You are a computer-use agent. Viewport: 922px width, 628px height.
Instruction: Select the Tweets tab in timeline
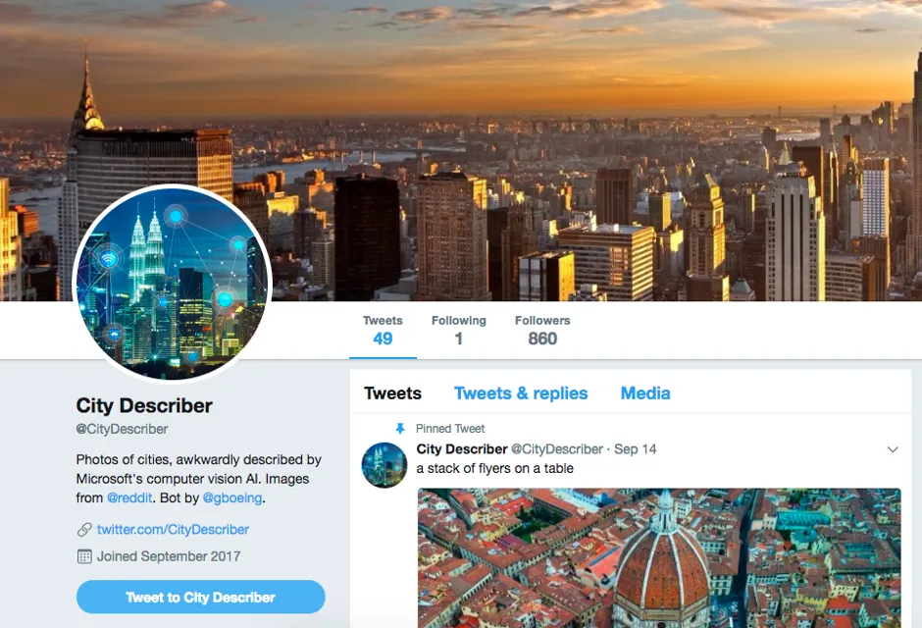tap(392, 393)
